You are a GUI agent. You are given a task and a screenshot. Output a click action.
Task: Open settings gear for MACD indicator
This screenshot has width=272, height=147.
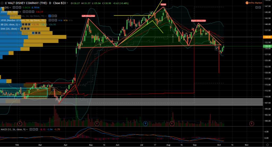[x=34, y=129]
